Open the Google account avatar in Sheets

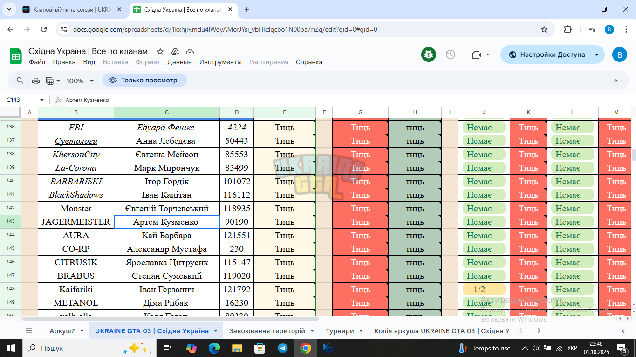click(619, 54)
